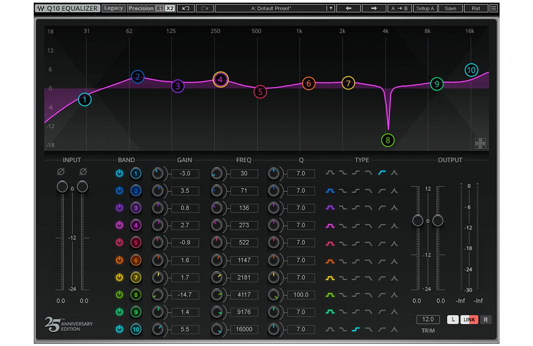
Task: Select X2 precision mode
Action: [170, 8]
